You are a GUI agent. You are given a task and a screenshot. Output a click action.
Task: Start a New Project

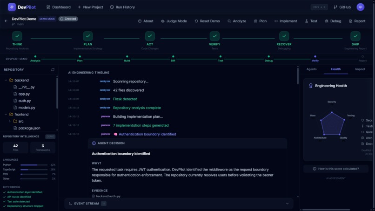tap(90, 7)
